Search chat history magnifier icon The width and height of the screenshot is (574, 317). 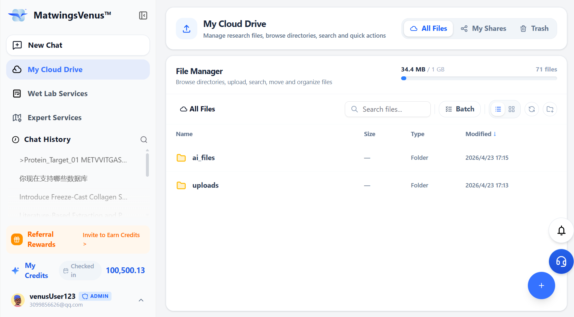tap(144, 140)
